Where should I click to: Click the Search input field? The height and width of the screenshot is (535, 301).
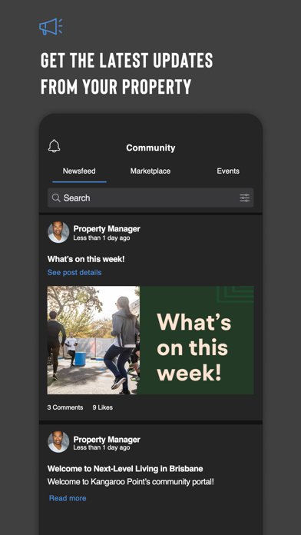[150, 198]
